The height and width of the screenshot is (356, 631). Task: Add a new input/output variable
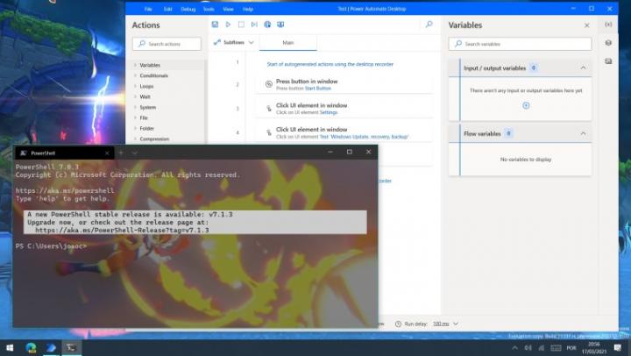tap(526, 105)
